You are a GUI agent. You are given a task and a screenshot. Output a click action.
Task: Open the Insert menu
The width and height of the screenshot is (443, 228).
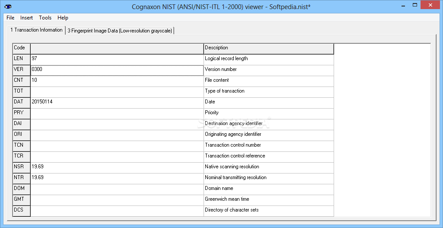pos(26,18)
